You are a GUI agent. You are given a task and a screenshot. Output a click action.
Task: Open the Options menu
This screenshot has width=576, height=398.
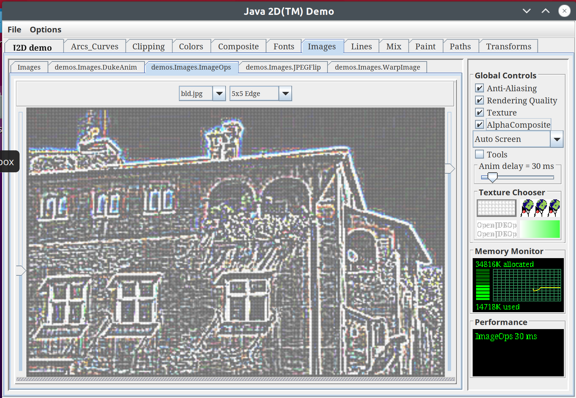click(x=46, y=30)
